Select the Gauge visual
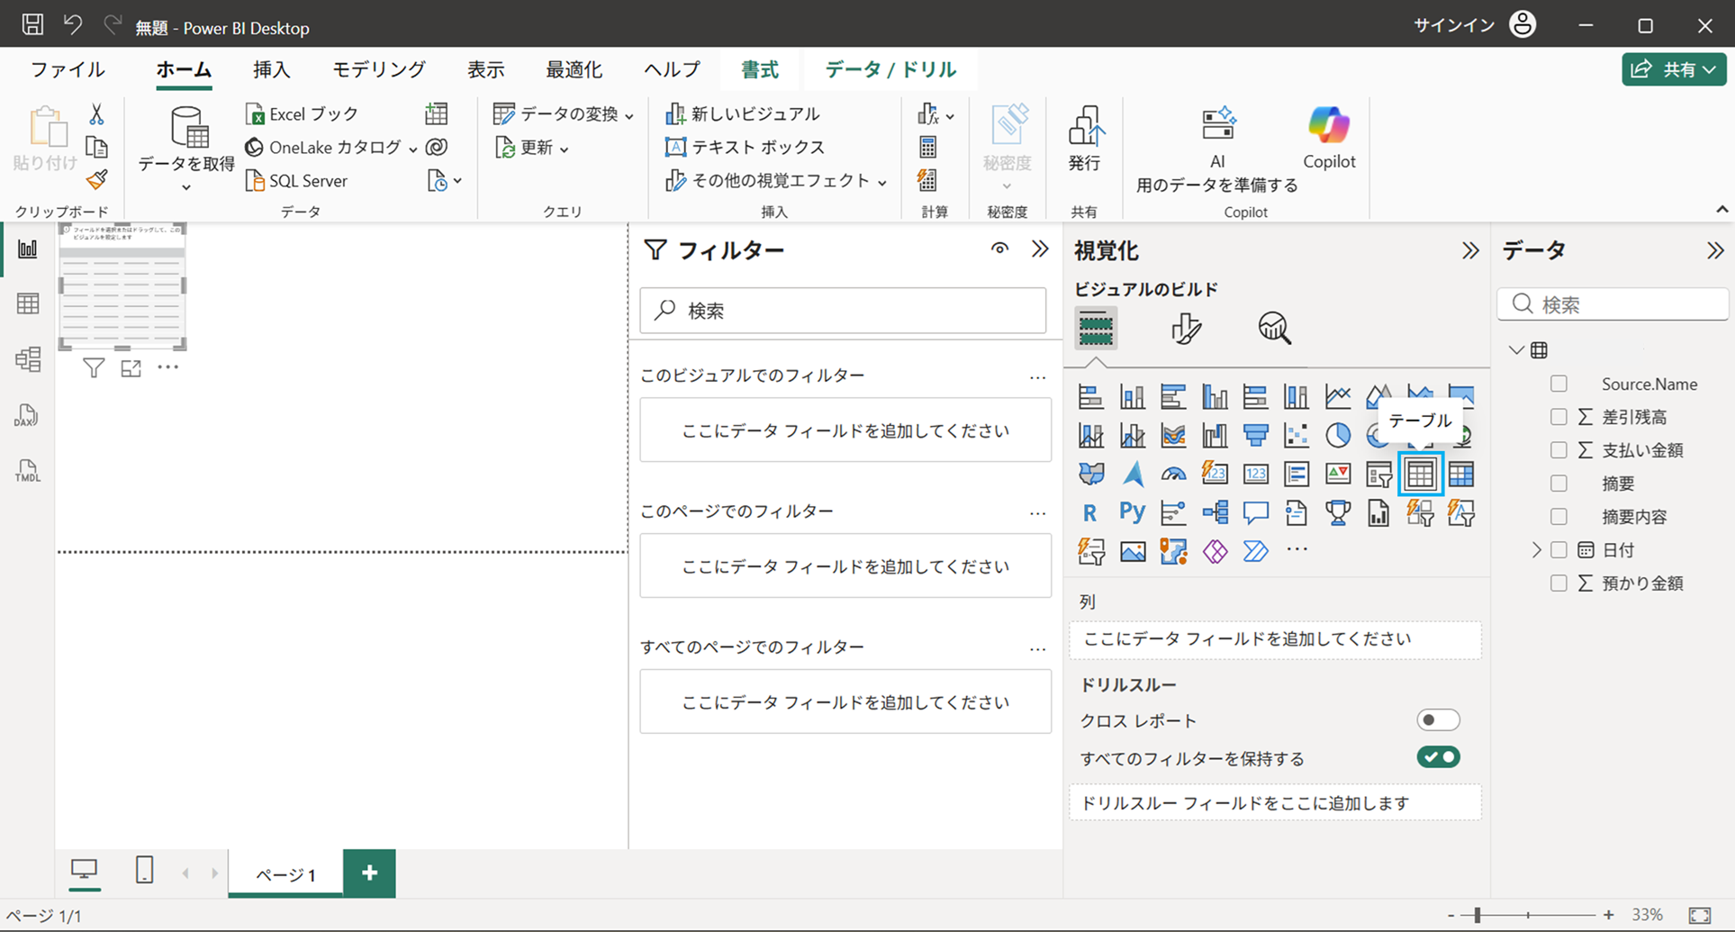1735x932 pixels. 1173,474
